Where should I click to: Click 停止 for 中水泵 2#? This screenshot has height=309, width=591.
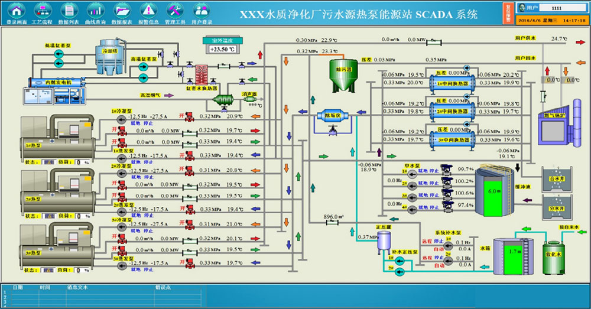(434, 183)
